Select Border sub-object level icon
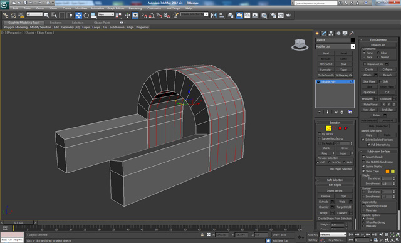Image resolution: width=401 pixels, height=243 pixels. [334, 128]
